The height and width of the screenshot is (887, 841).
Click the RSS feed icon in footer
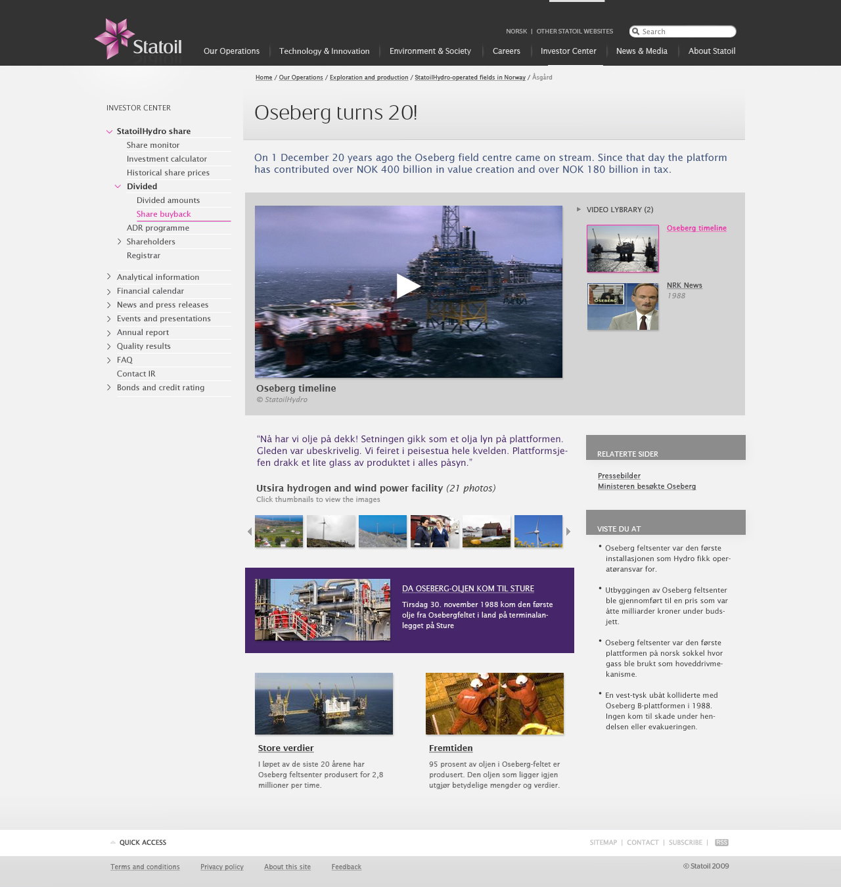pyautogui.click(x=721, y=842)
